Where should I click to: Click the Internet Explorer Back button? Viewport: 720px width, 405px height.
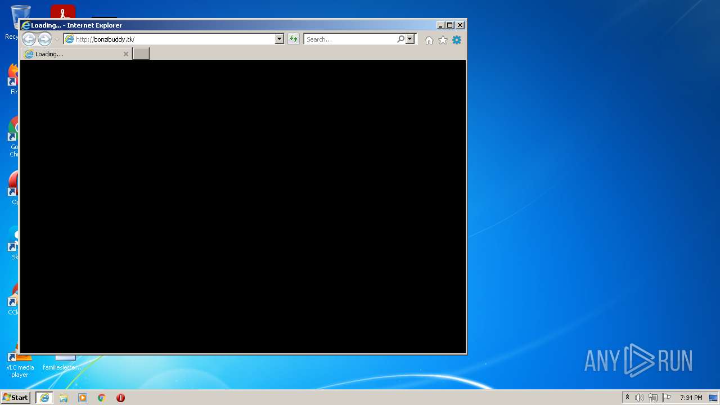[29, 39]
